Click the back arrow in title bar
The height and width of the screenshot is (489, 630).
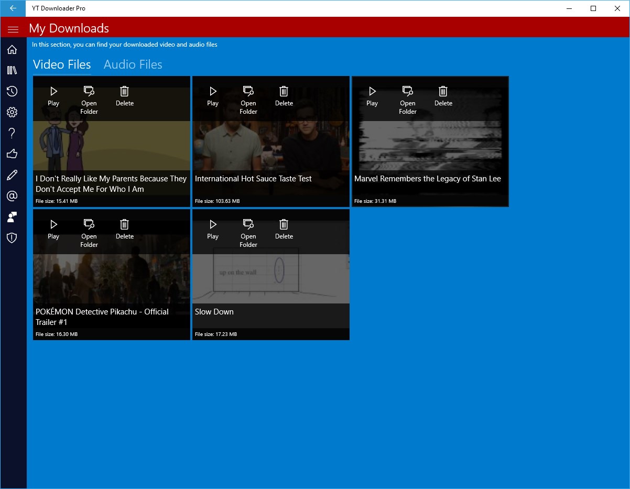click(x=13, y=8)
